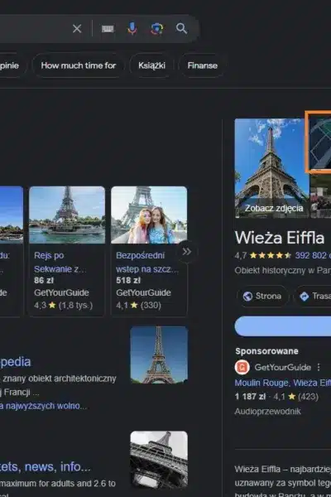Select the How much time for chip
This screenshot has width=331, height=497.
(x=79, y=65)
